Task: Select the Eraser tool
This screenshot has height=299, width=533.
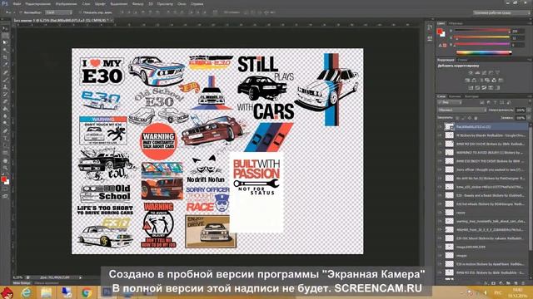Action: click(5, 101)
